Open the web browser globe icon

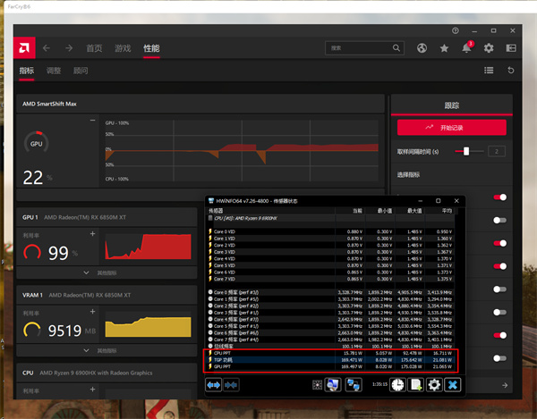coord(423,47)
